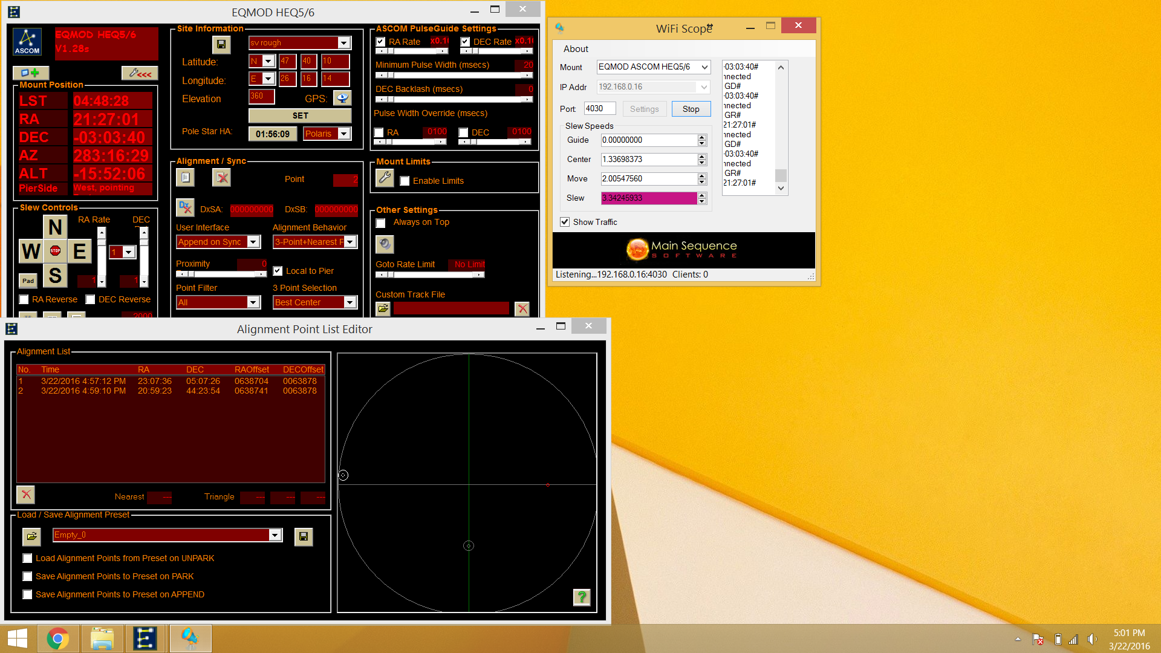Open Best Center 3 point selection dropdown

pos(350,302)
